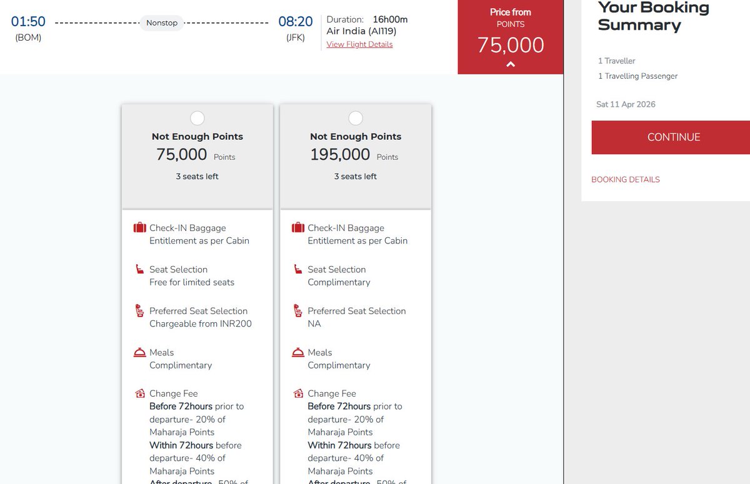Open View Flight Details link

point(359,44)
